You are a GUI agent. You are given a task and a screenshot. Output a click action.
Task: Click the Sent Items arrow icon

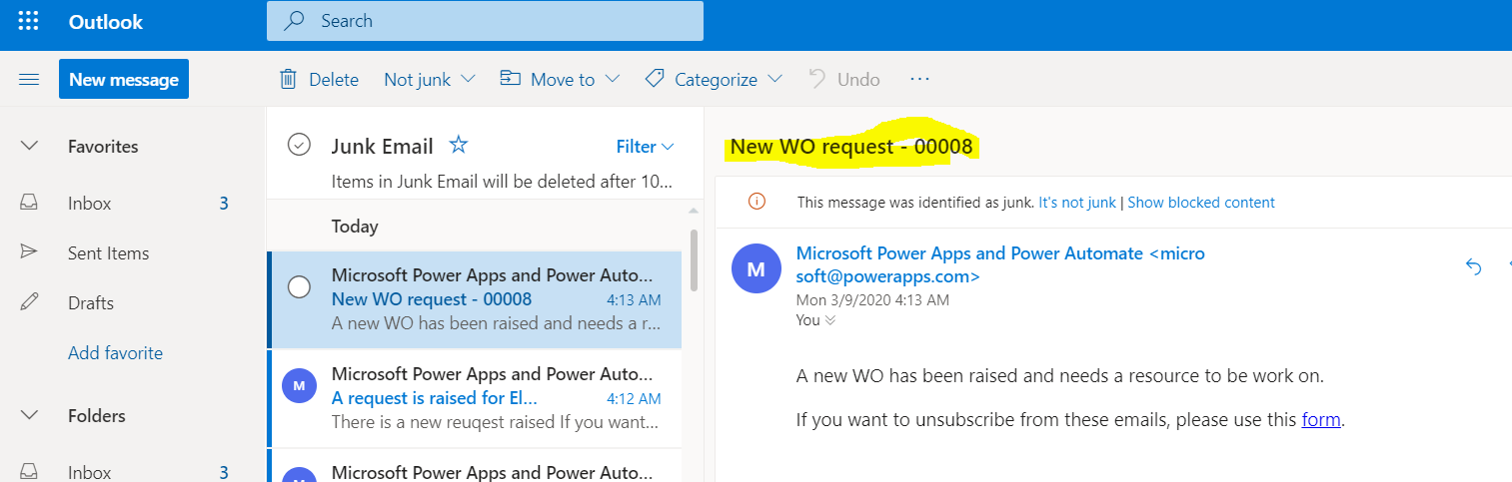(x=29, y=252)
